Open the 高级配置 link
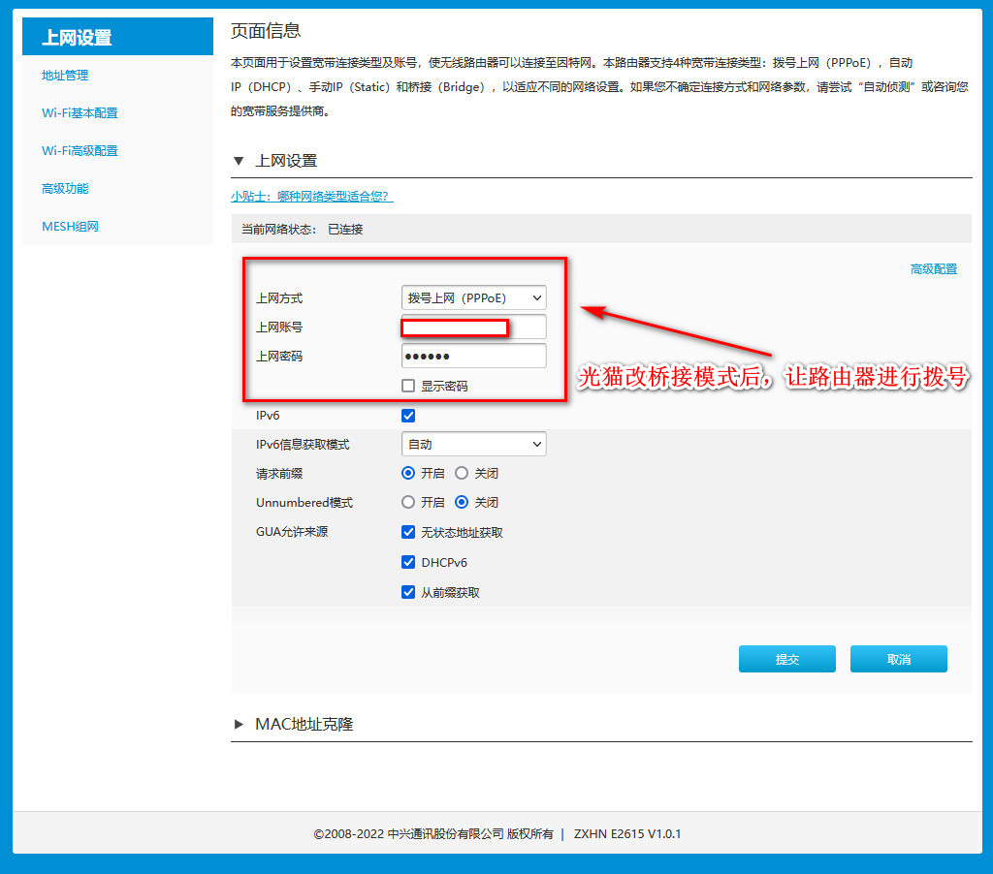 [933, 269]
